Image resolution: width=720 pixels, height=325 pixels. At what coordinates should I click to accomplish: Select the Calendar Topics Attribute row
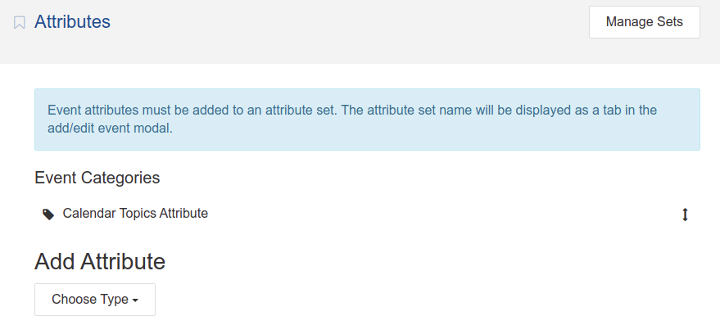point(367,214)
